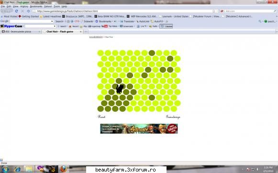Open the WIP Mercedes SLS AM bookmark
This screenshot has width=278, height=173.
coord(142,16)
